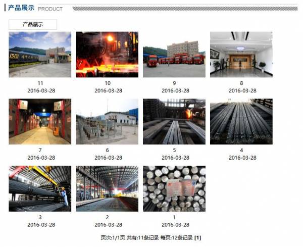Click the caption link labeled 11
The height and width of the screenshot is (247, 303).
[40, 83]
